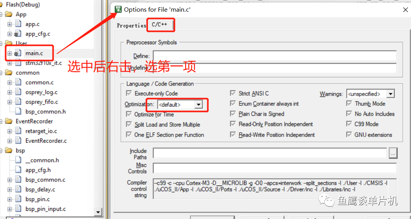
Task: Click the osprey_log.c file icon
Action: (x=18, y=92)
